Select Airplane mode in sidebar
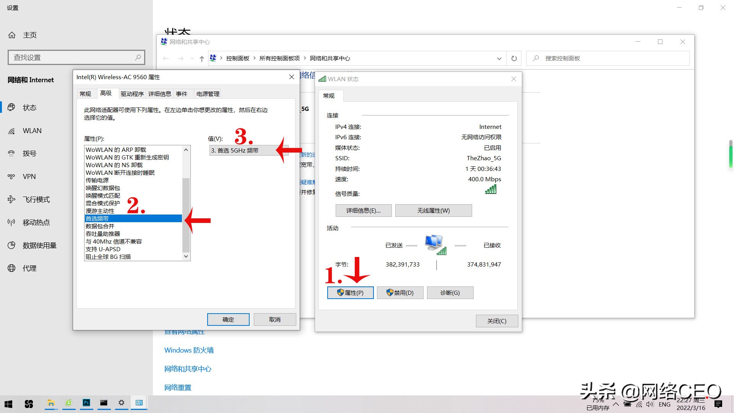734x413 pixels. point(36,200)
